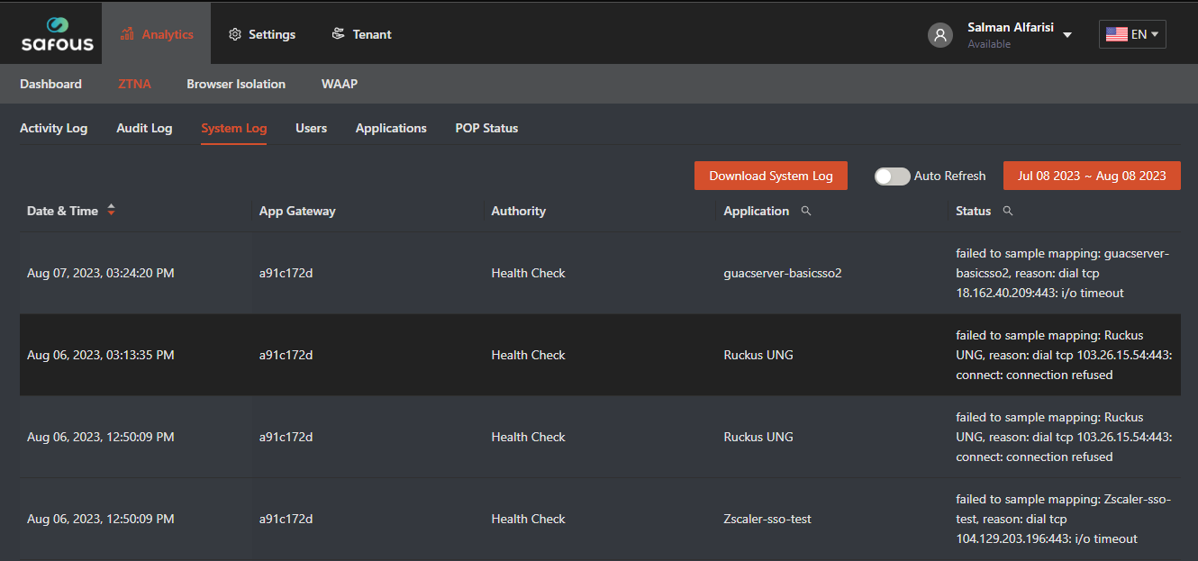This screenshot has height=561, width=1198.
Task: Expand Salman Alfarisi user dropdown
Action: [1067, 35]
